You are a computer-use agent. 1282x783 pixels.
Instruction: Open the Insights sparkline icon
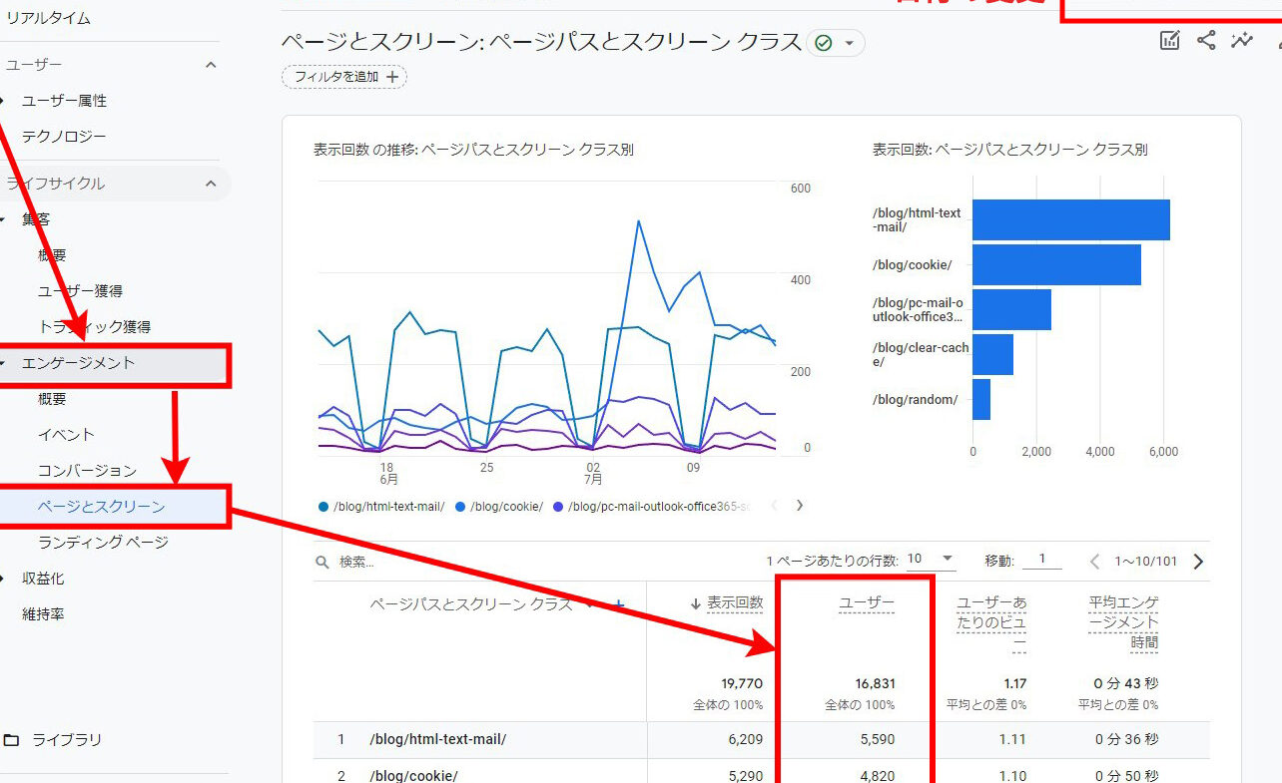pos(1242,41)
